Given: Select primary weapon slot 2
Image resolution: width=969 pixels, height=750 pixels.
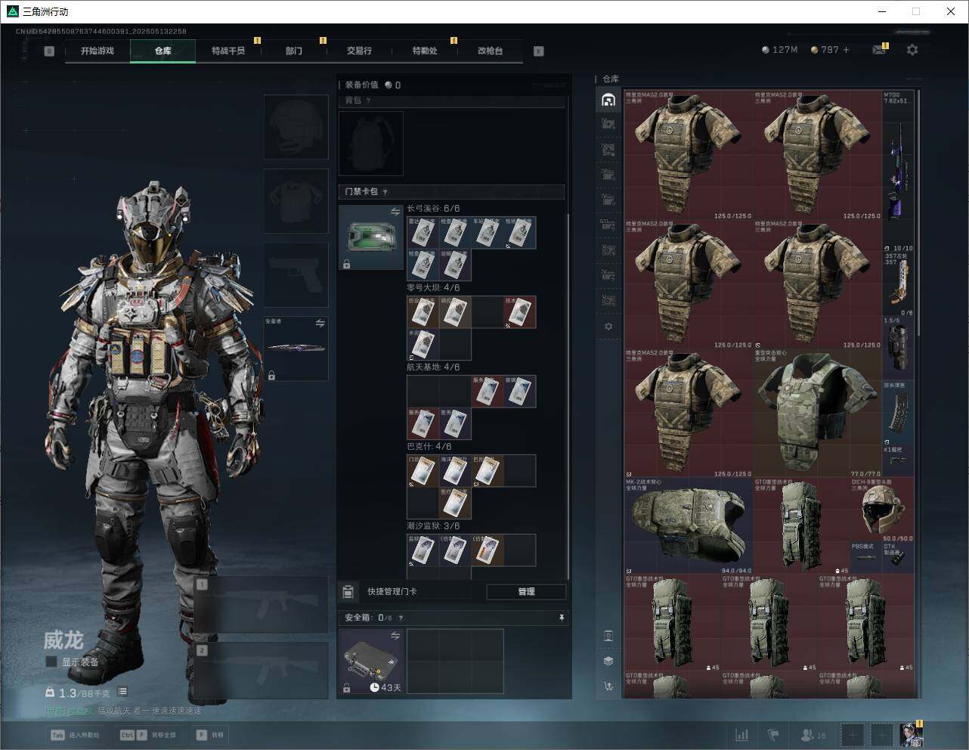Looking at the screenshot, I should (261, 671).
